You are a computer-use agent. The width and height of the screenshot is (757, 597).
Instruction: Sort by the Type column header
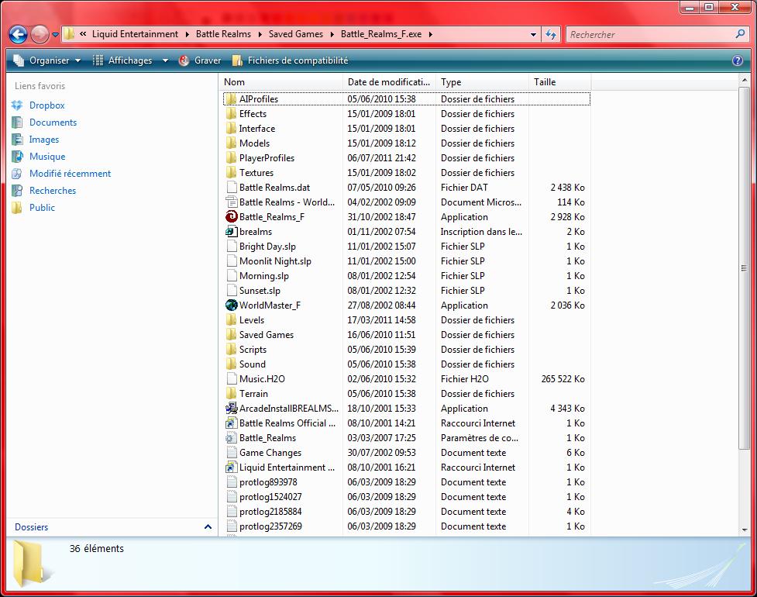[482, 82]
